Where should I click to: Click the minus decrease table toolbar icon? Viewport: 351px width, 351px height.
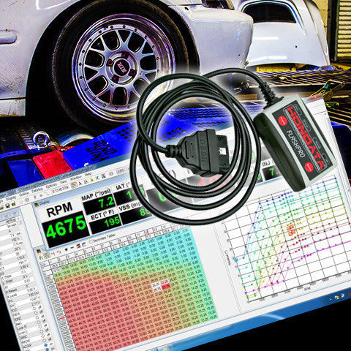[x=72, y=247]
